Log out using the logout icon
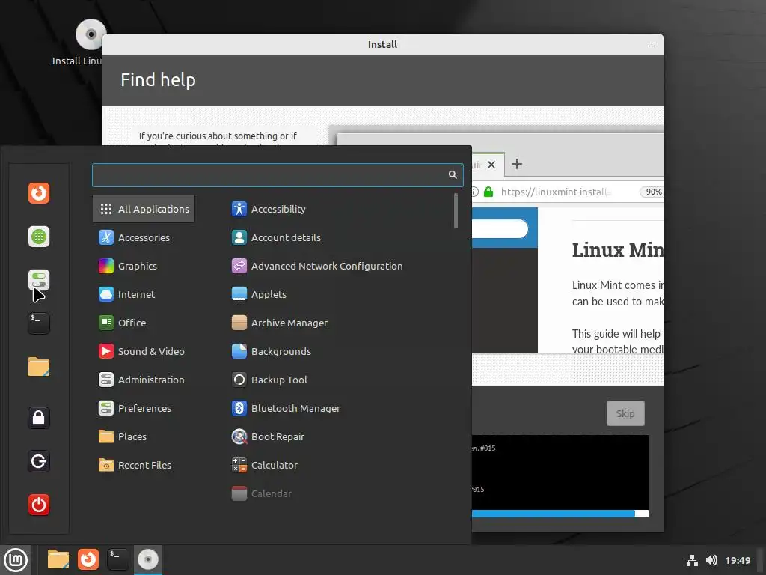766x575 pixels. click(39, 461)
